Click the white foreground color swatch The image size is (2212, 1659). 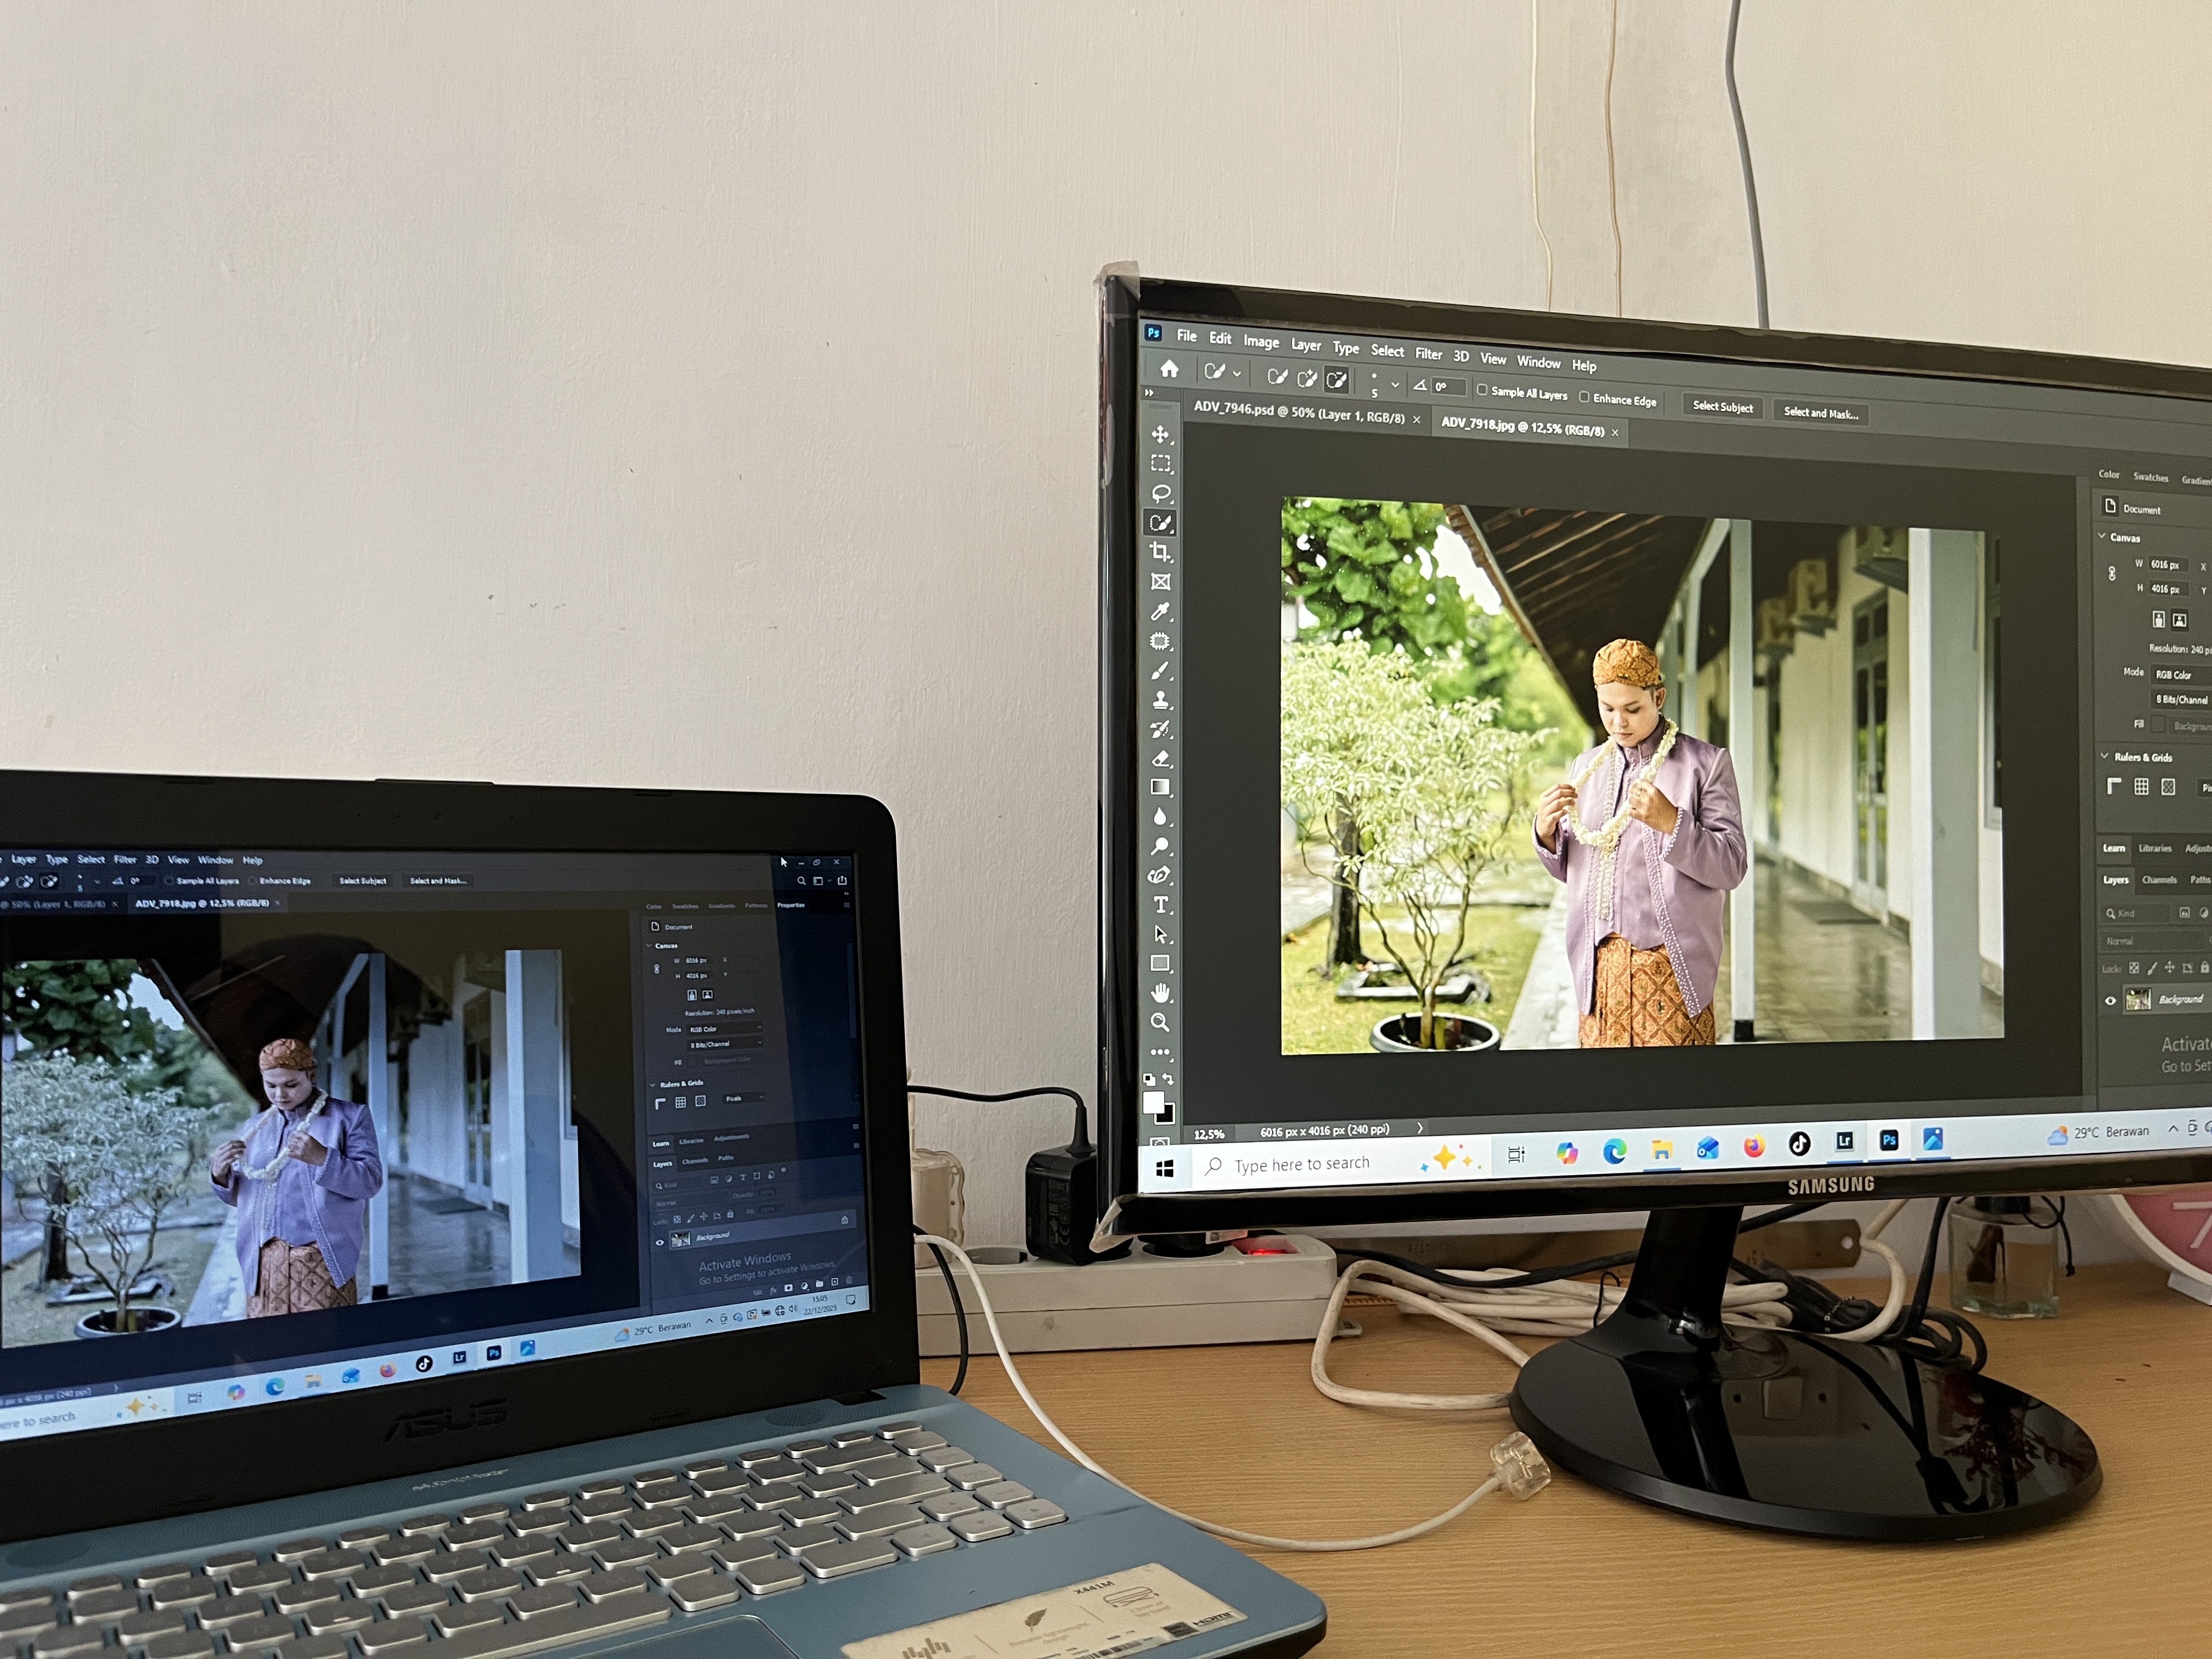1153,1102
